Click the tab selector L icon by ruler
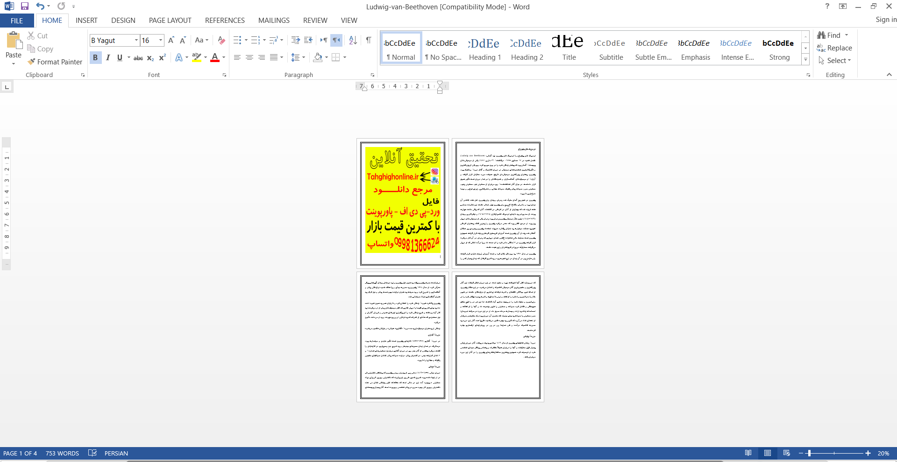897x462 pixels. click(7, 87)
